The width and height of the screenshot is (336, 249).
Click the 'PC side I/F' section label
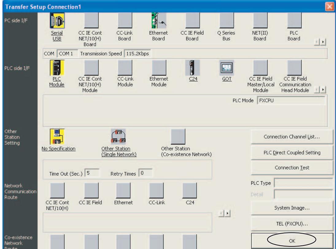tap(16, 21)
